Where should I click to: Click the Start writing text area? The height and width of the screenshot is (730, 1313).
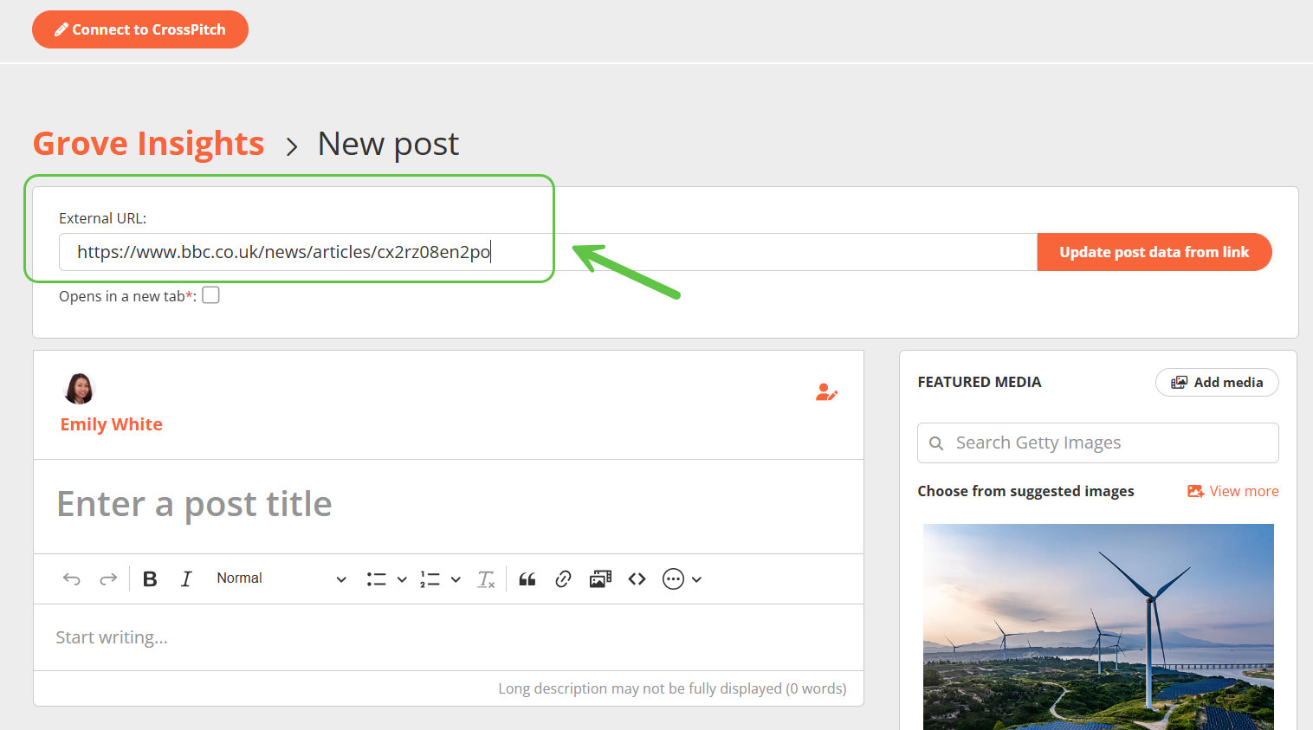click(x=449, y=637)
